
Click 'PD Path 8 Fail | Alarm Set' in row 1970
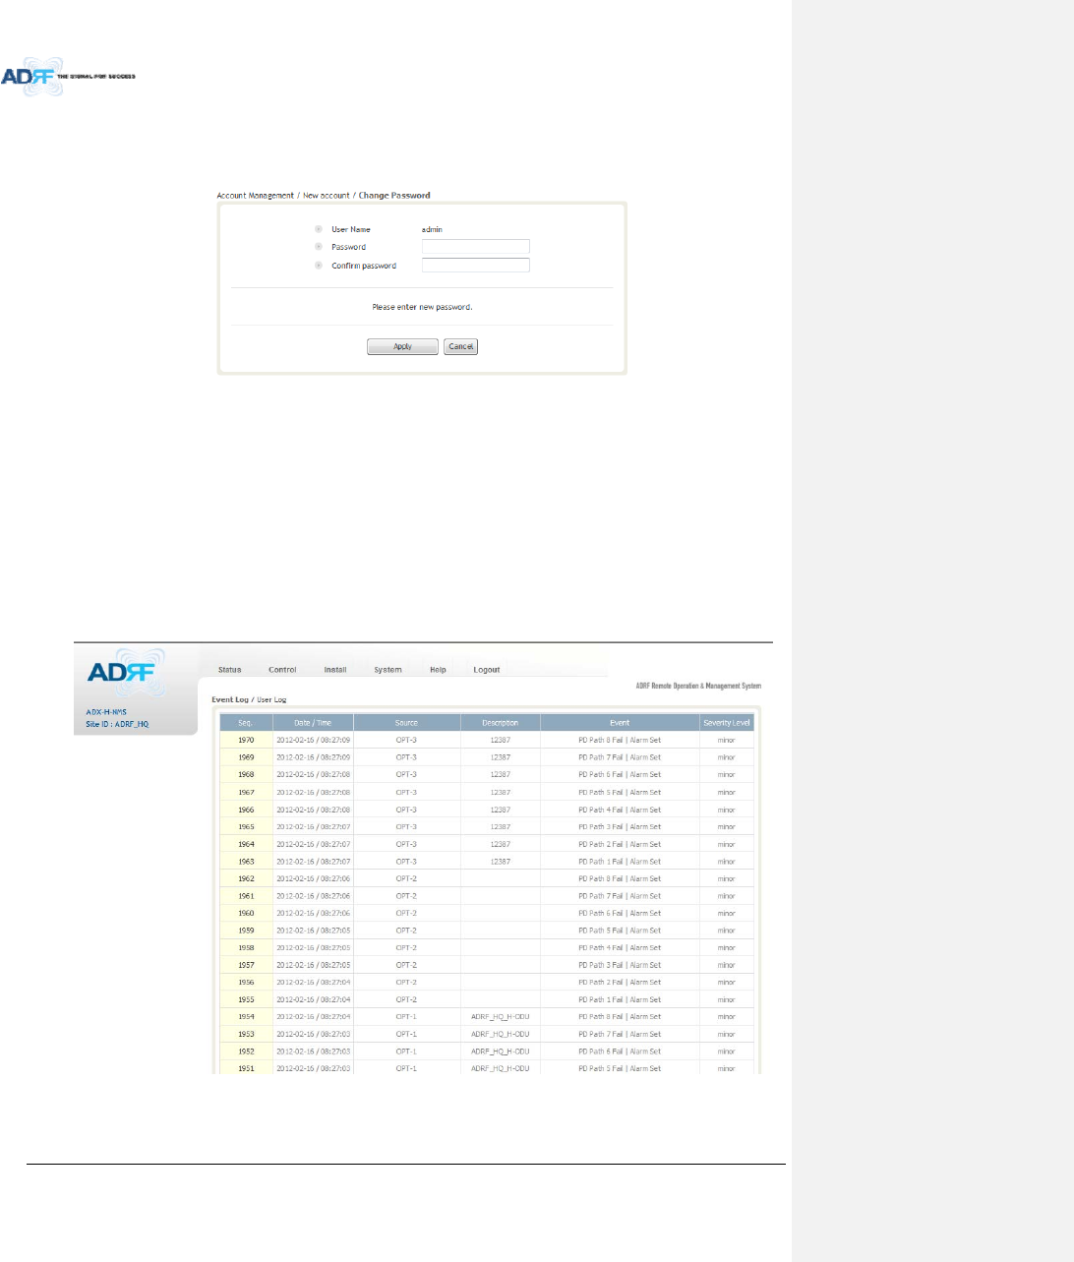coord(620,740)
